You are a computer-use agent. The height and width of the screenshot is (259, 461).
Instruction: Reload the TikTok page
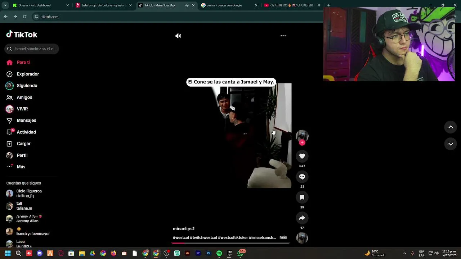[24, 17]
